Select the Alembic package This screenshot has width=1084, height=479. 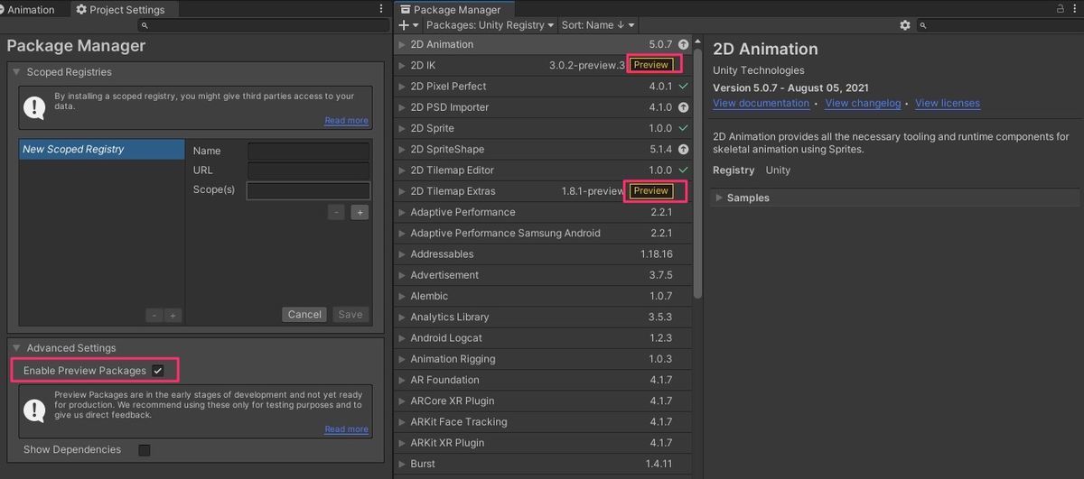coord(544,296)
